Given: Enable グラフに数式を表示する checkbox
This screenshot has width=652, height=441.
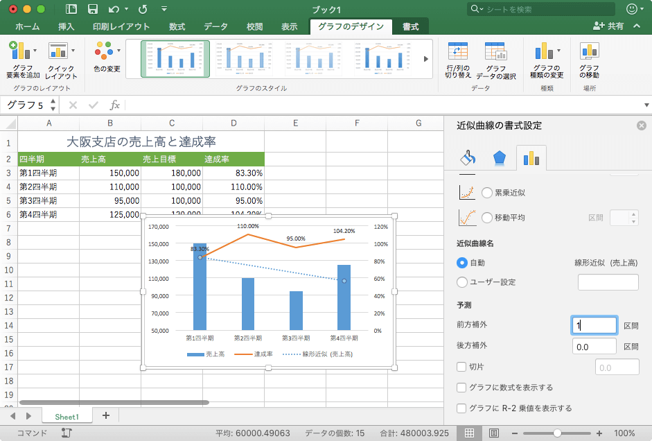Looking at the screenshot, I should [461, 388].
